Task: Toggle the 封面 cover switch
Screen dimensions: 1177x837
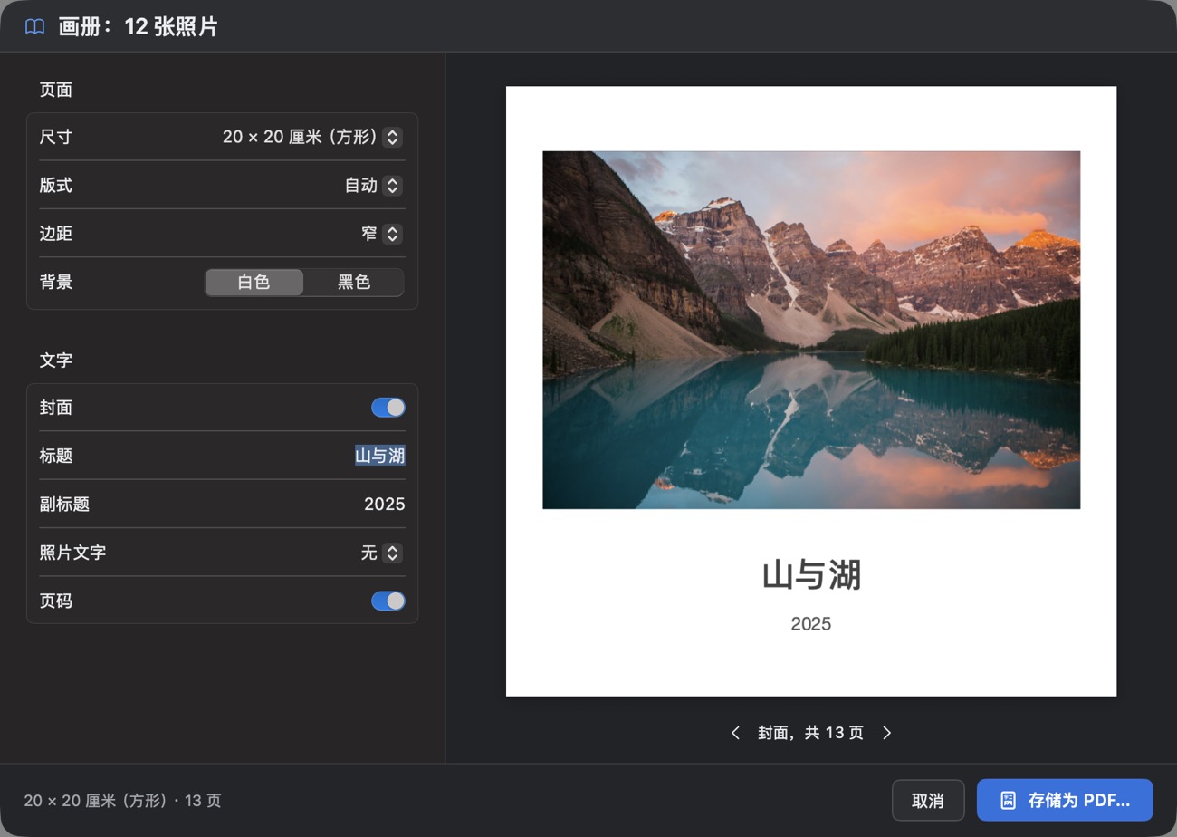Action: 388,408
